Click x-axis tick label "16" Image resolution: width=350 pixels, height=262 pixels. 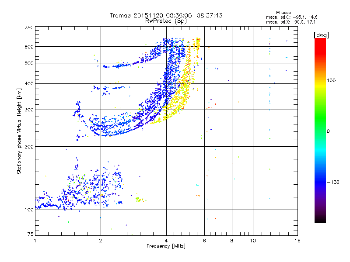tap(297, 241)
